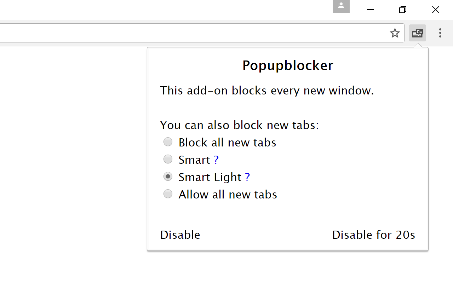Viewport: 453px width, 283px height.
Task: Restore down the browser window
Action: click(x=402, y=10)
